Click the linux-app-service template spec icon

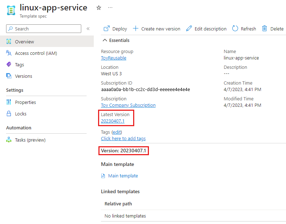click(11, 10)
